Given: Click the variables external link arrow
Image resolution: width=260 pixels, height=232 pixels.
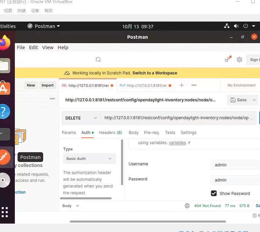Looking at the screenshot, I should (189, 143).
